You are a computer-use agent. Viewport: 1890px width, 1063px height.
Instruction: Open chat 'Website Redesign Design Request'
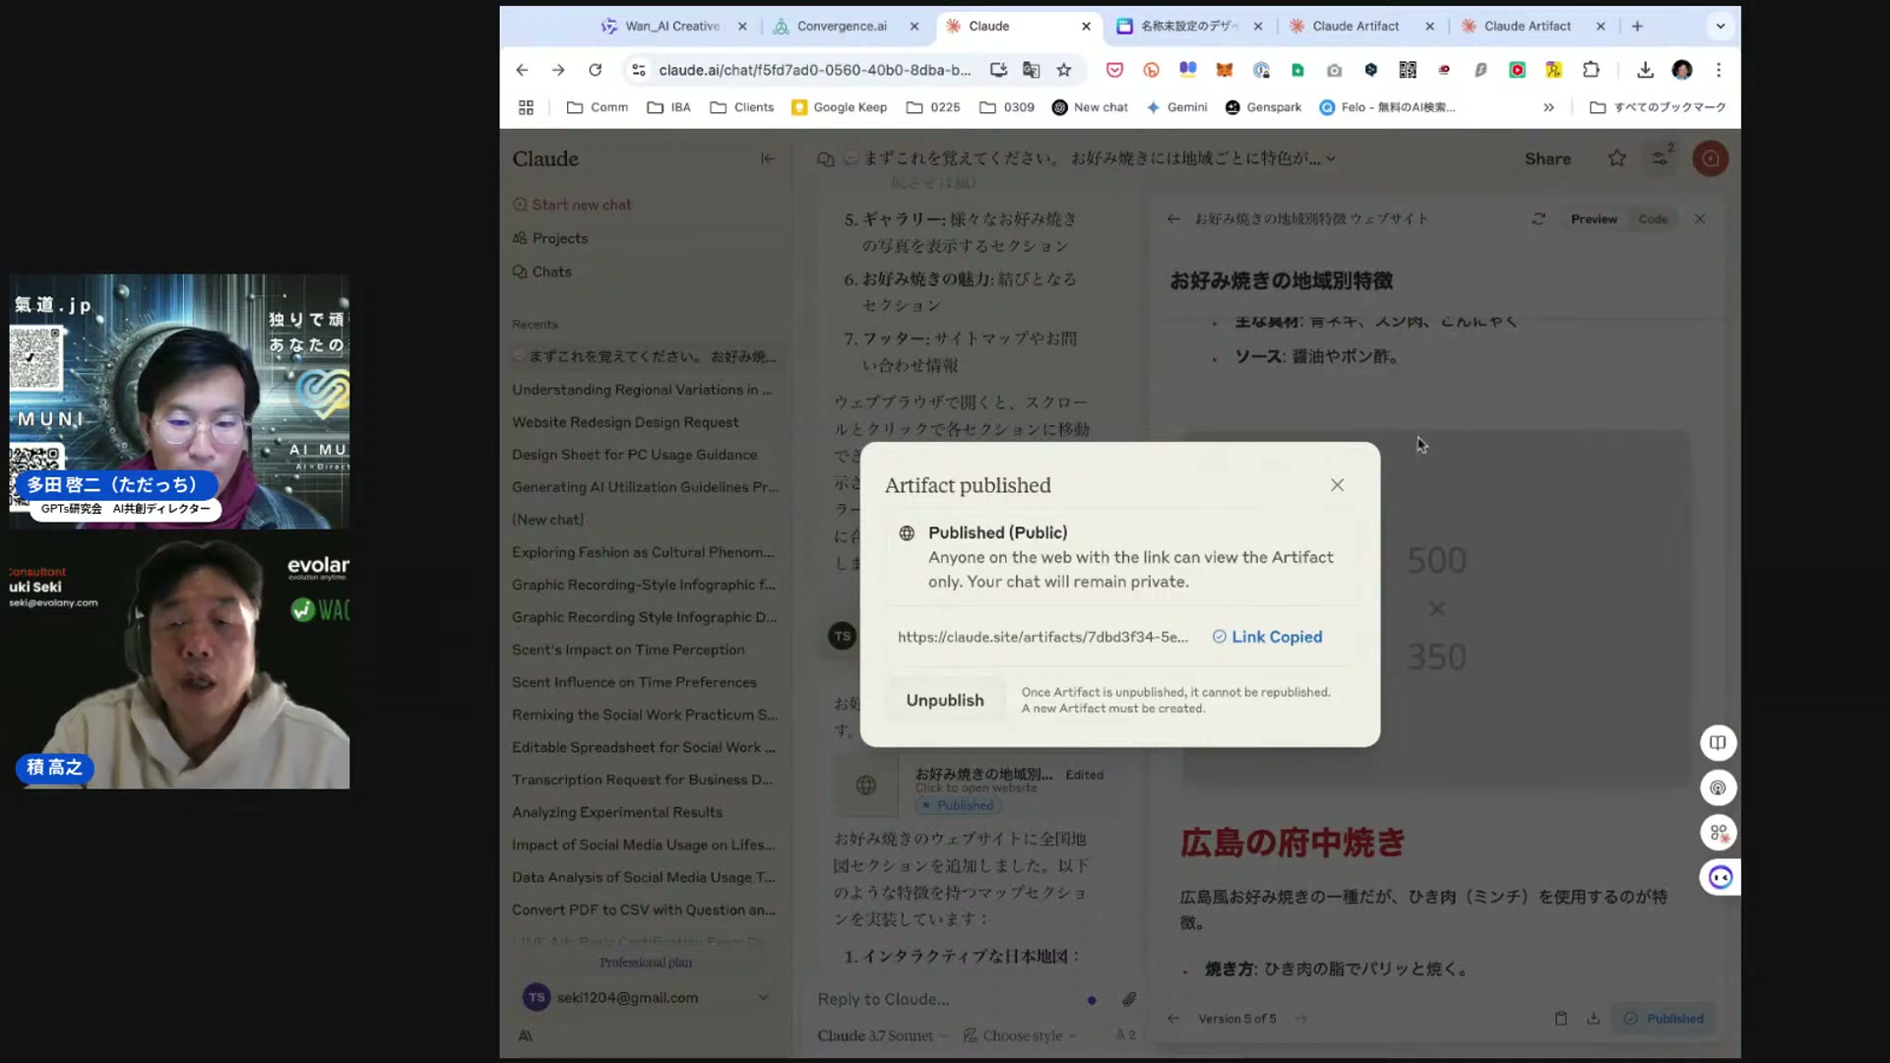(x=625, y=422)
